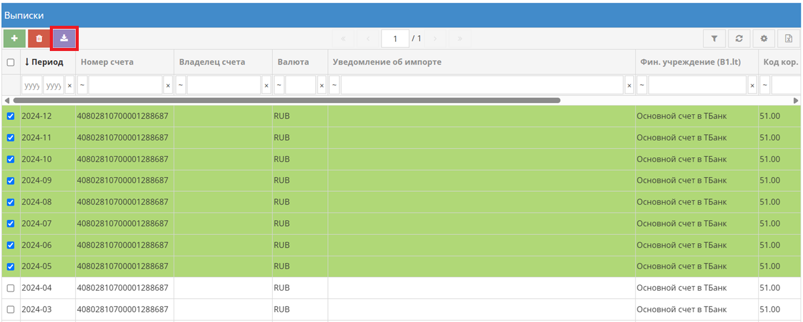
Task: Refresh the statements table
Action: (x=739, y=39)
